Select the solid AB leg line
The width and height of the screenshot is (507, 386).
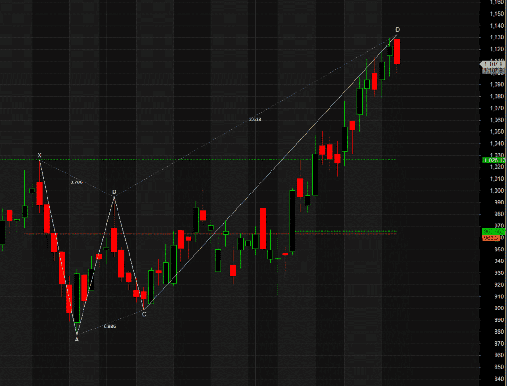click(95, 265)
